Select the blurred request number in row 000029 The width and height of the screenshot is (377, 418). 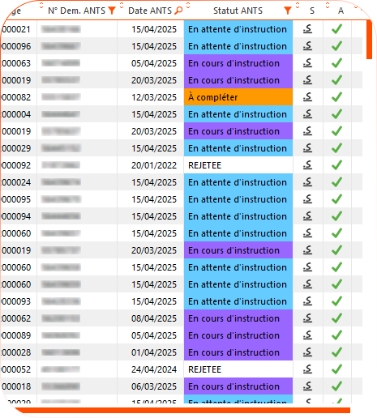coord(61,148)
